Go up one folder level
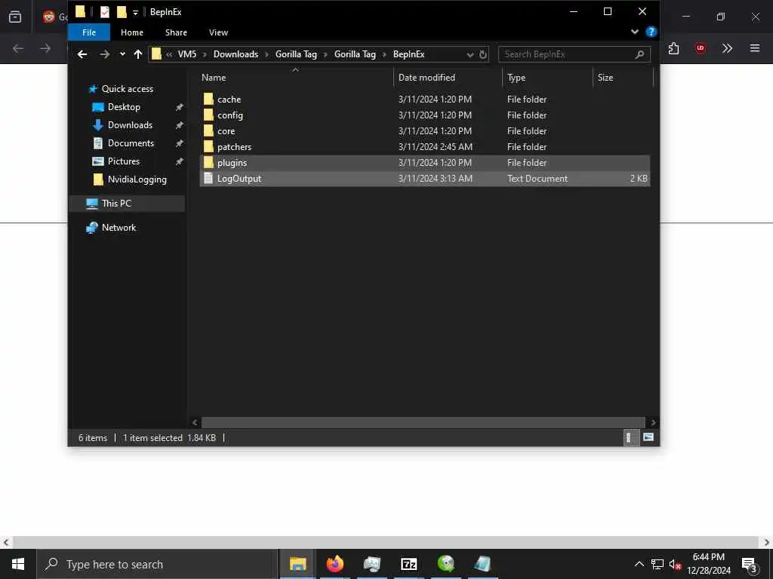 [x=138, y=54]
